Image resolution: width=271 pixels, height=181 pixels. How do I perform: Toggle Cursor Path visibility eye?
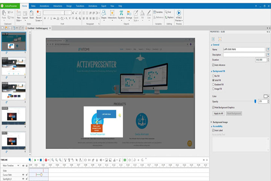click(23, 175)
